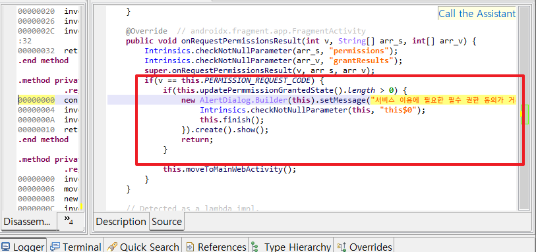Click the return; statement
The height and width of the screenshot is (252, 536).
(197, 140)
